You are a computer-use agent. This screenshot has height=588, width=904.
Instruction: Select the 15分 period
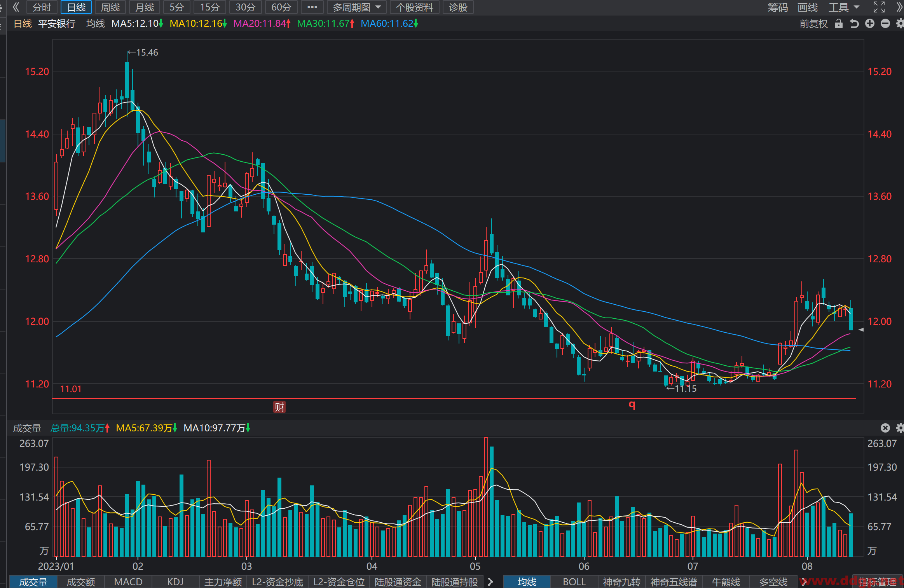210,7
